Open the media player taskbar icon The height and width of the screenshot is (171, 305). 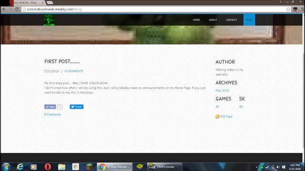click(x=33, y=167)
